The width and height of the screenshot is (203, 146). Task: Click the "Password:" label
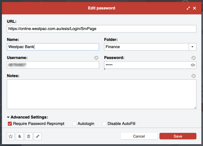point(114,58)
